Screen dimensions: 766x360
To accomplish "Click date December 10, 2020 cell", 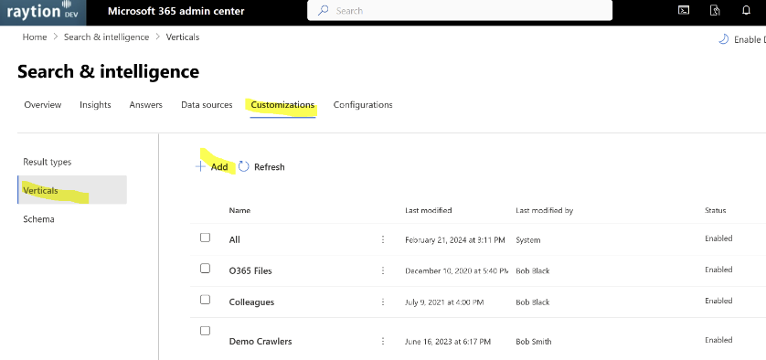I will tap(456, 270).
